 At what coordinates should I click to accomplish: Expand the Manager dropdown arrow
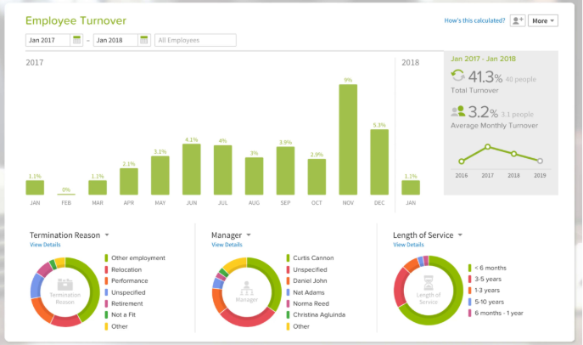point(249,235)
